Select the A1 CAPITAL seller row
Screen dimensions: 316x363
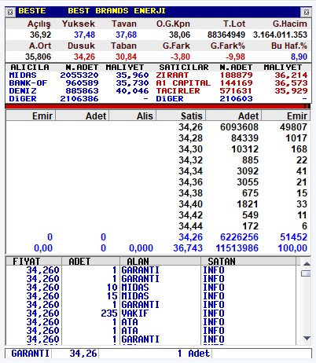(232, 83)
